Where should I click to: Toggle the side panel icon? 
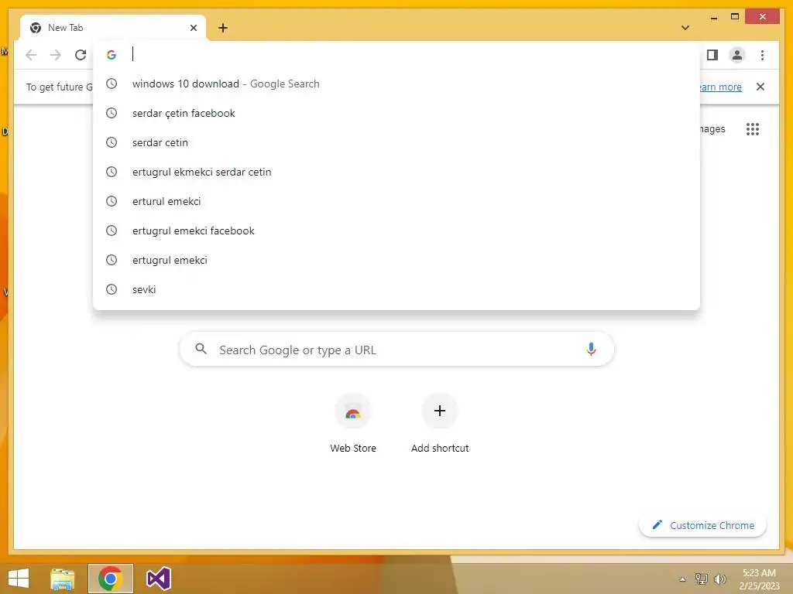pyautogui.click(x=712, y=55)
